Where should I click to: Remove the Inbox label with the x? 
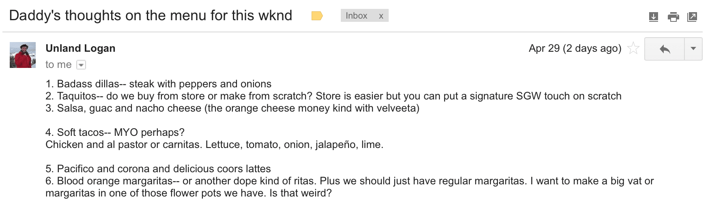pos(381,16)
